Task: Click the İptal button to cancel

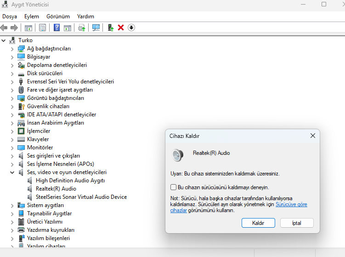Action: (x=297, y=223)
